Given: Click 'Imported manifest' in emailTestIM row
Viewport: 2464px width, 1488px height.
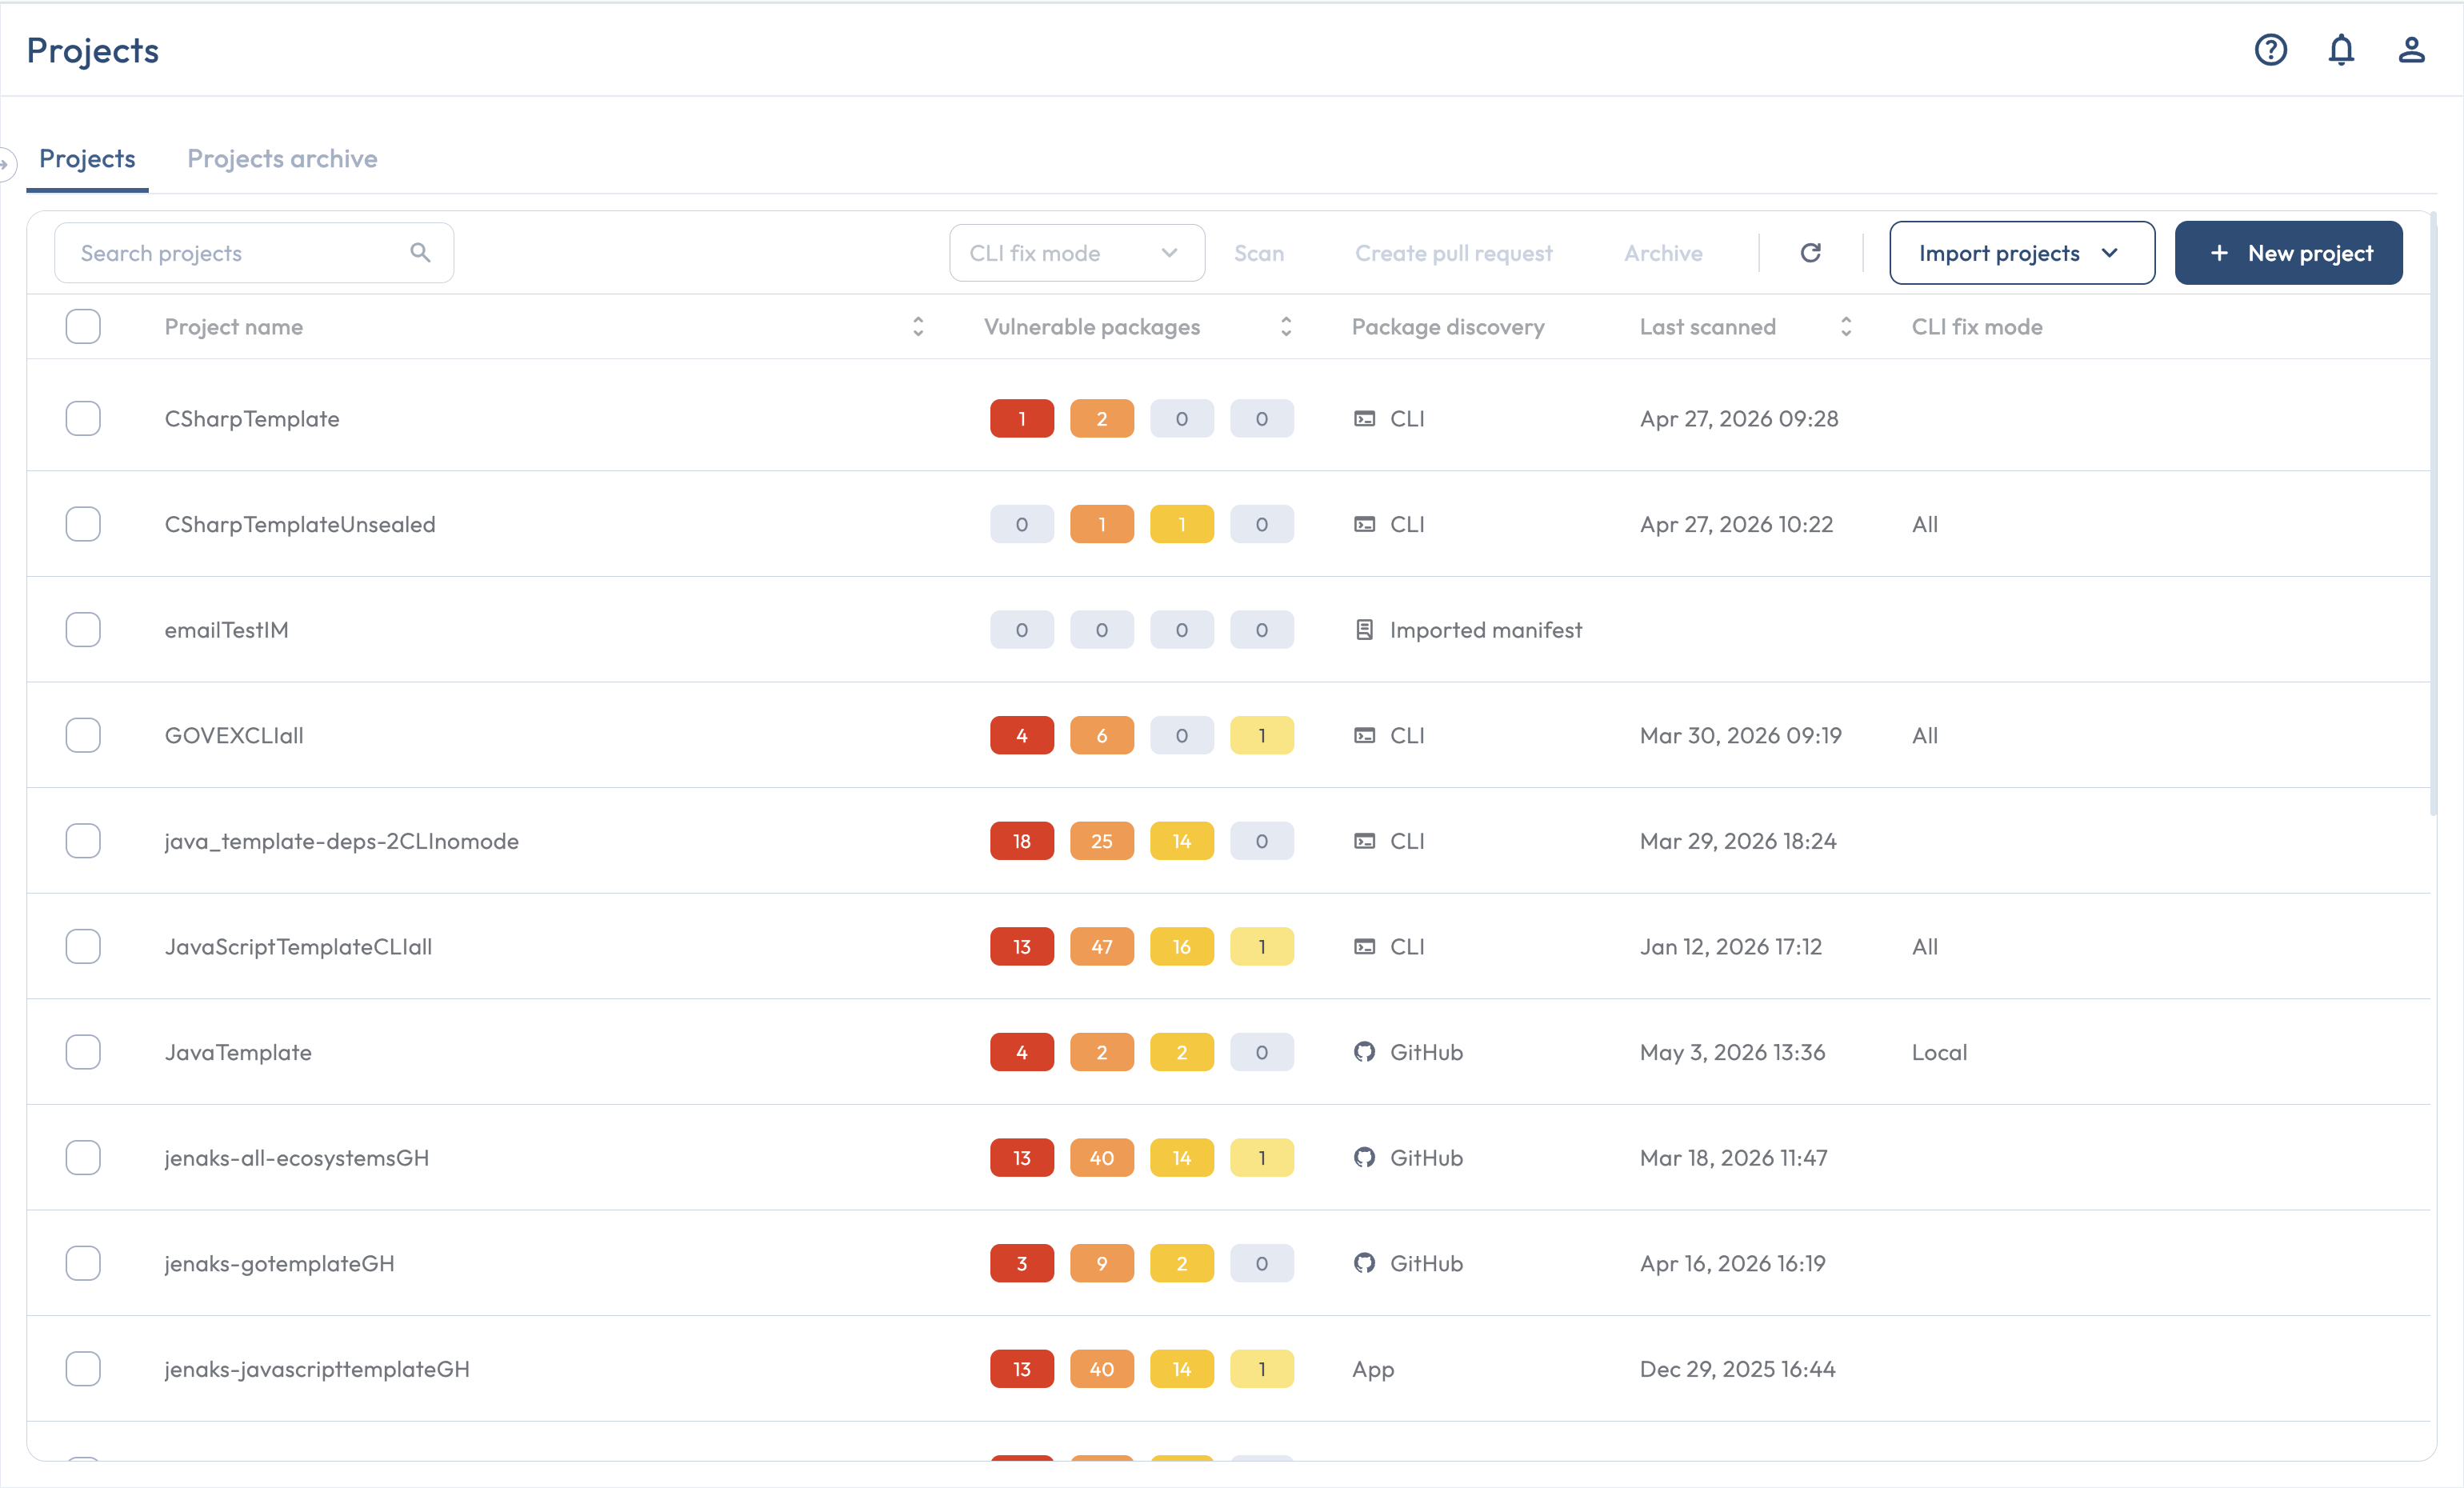Looking at the screenshot, I should point(1486,630).
